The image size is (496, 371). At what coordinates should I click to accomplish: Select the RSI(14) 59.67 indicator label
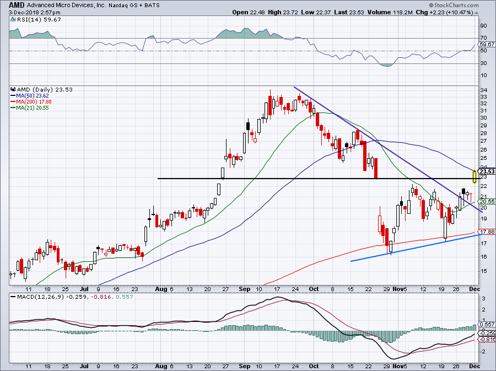[x=39, y=20]
